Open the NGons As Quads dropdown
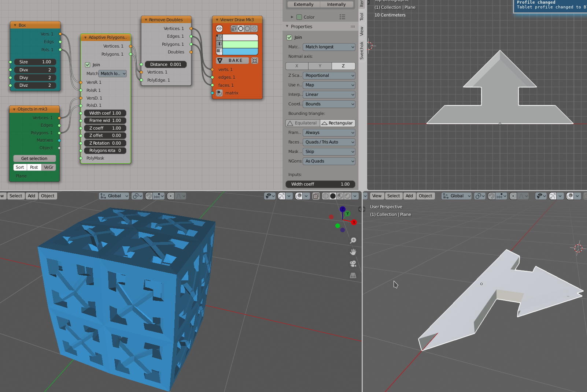Screen dimensions: 587x392 329,161
